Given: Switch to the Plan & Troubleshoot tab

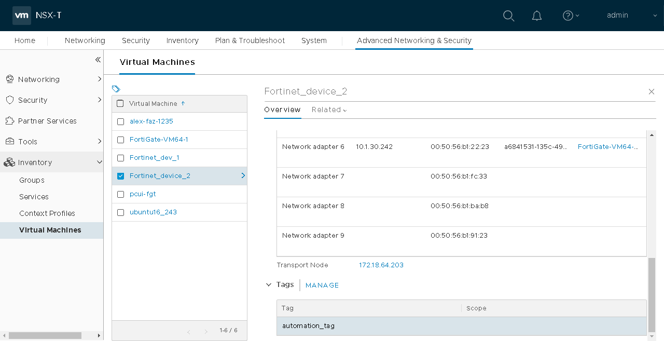Looking at the screenshot, I should (250, 40).
